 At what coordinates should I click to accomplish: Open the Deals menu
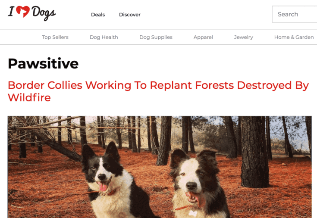98,15
